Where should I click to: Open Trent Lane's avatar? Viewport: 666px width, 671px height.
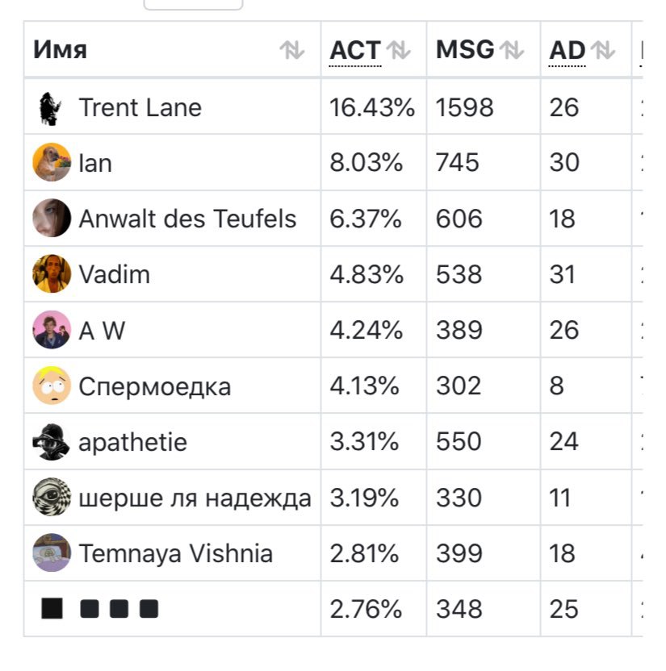pyautogui.click(x=51, y=108)
